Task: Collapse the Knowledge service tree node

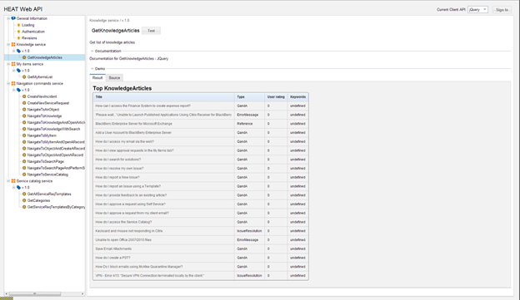Action: point(8,44)
